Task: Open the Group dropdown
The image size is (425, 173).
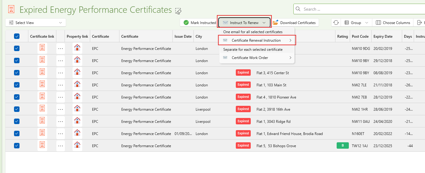Action: 356,22
